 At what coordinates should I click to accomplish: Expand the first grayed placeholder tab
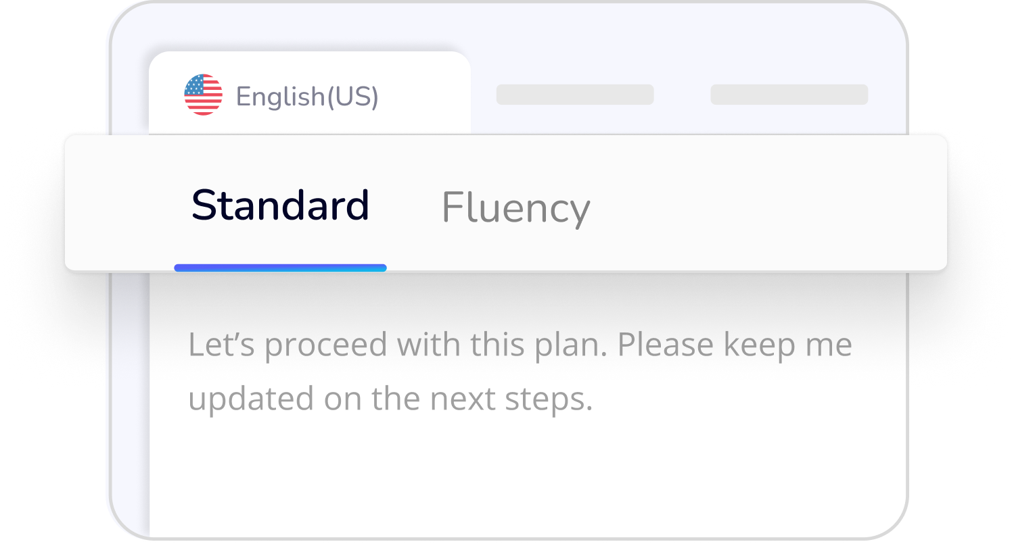click(x=574, y=95)
